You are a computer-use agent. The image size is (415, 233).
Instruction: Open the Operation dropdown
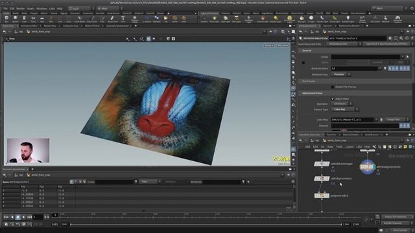[342, 104]
